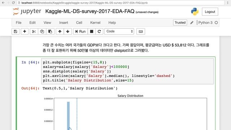The width and height of the screenshot is (231, 130).
Task: Click the line salary=salary[salary['Salary']<100000]
Action: tap(86, 67)
